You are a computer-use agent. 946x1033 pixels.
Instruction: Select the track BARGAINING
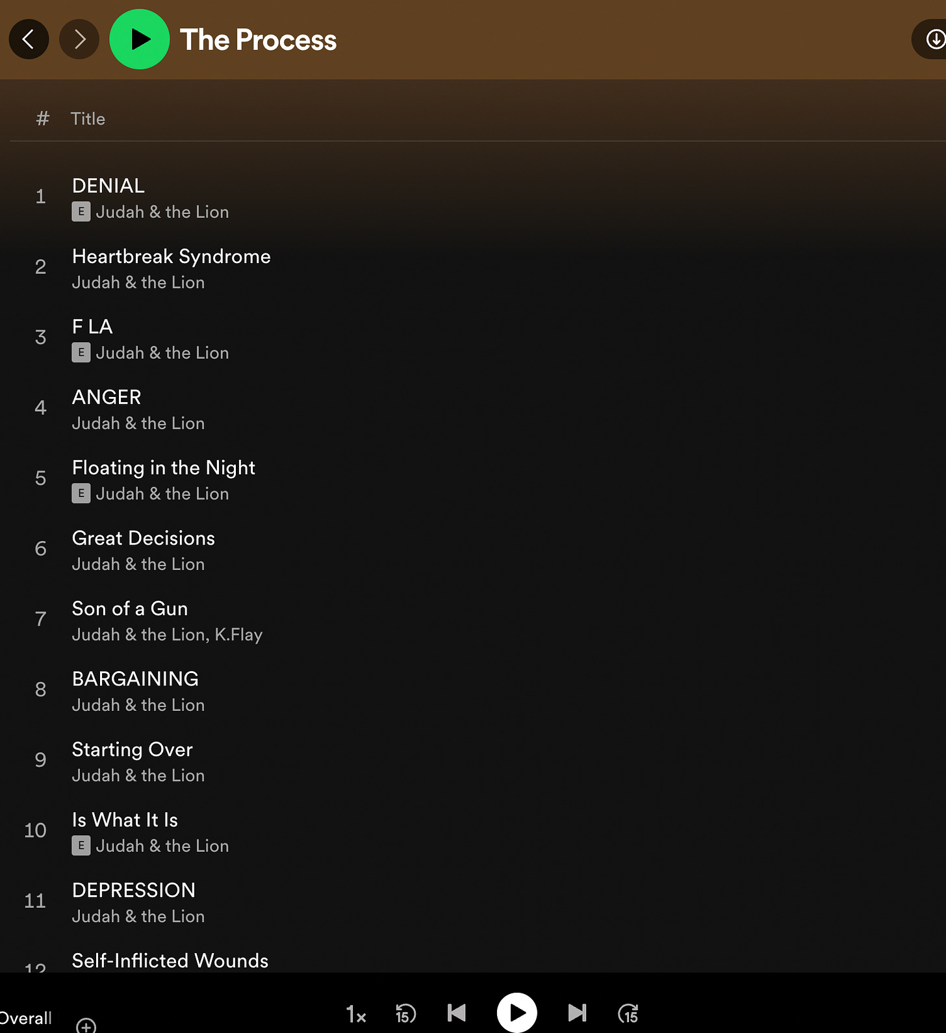pos(135,679)
